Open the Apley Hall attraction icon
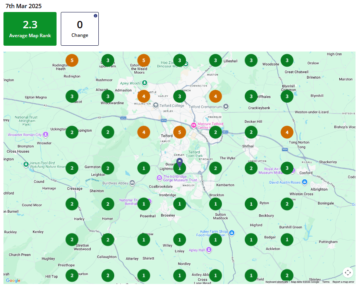The image size is (359, 289). 209,250
